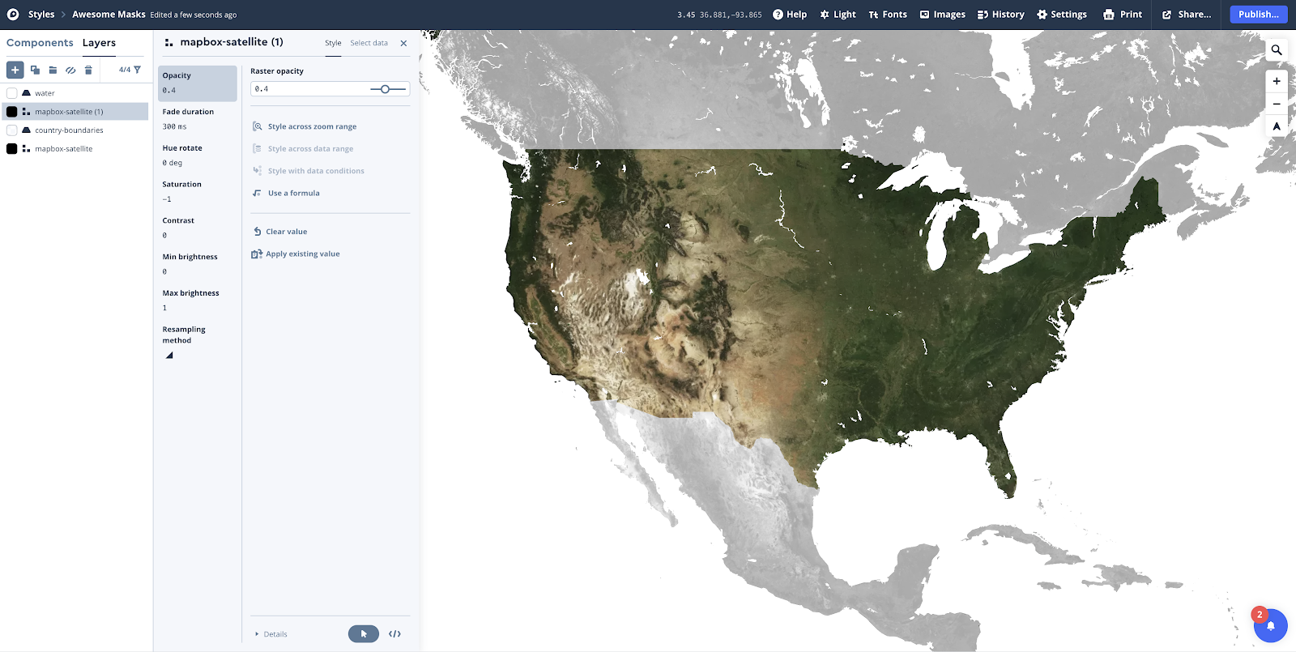
Task: Choose Style across zoom range
Action: pos(305,126)
